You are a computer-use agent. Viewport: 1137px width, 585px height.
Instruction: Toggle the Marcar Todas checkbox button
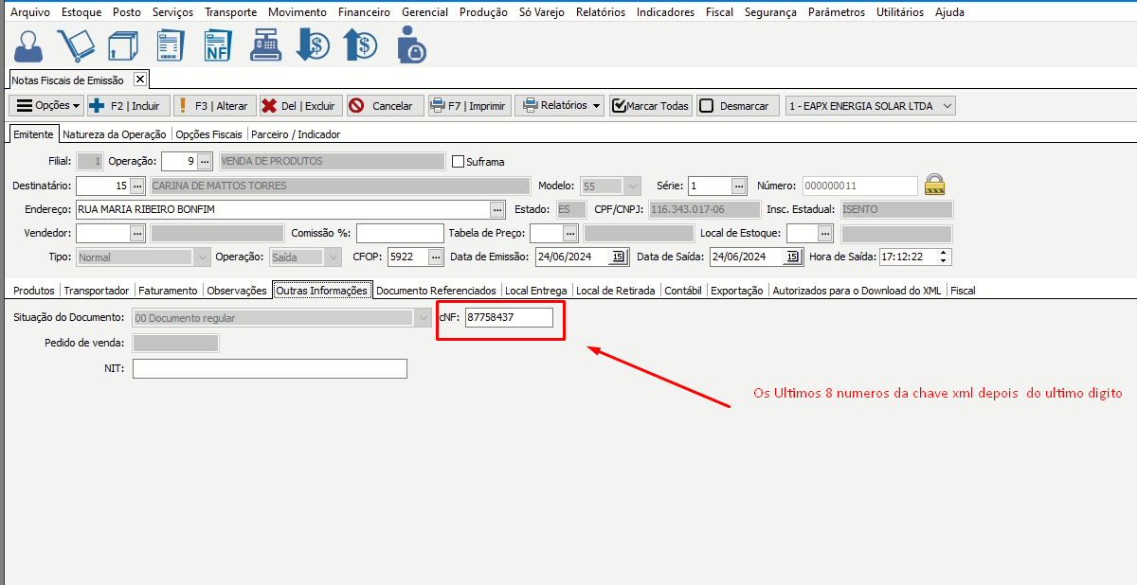click(651, 106)
